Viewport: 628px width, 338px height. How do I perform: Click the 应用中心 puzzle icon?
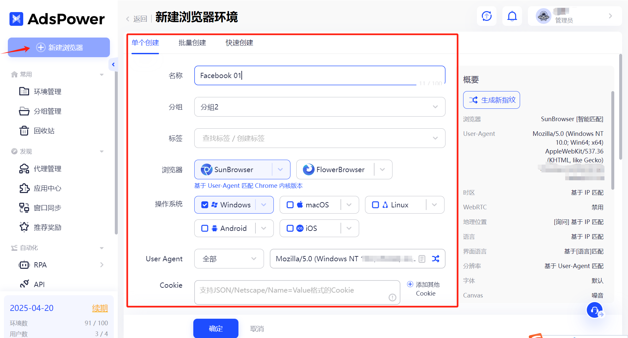(x=24, y=188)
